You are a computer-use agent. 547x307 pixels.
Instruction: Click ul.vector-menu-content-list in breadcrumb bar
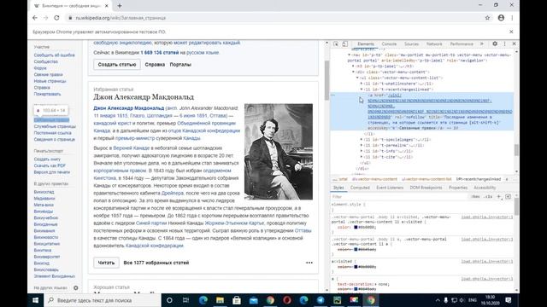pos(426,179)
